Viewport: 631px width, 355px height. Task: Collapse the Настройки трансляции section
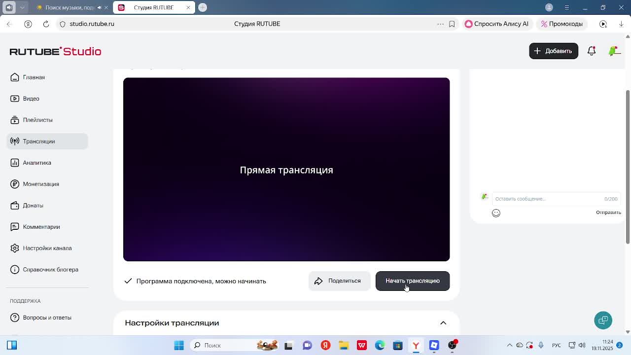[443, 323]
